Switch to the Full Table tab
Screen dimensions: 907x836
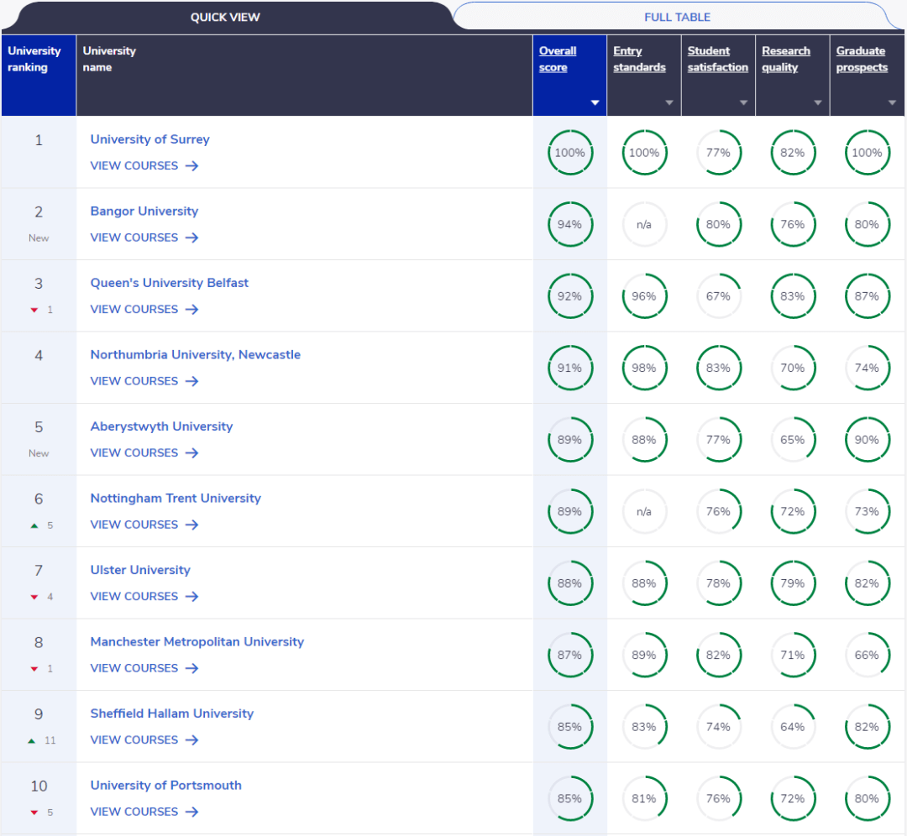pos(677,17)
